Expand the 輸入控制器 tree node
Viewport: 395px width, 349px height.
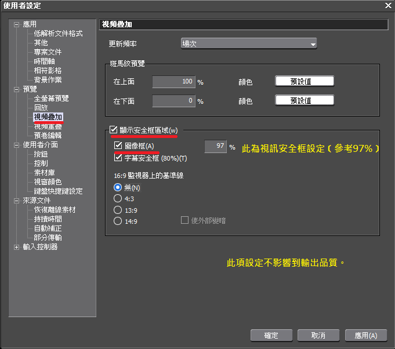(x=16, y=247)
